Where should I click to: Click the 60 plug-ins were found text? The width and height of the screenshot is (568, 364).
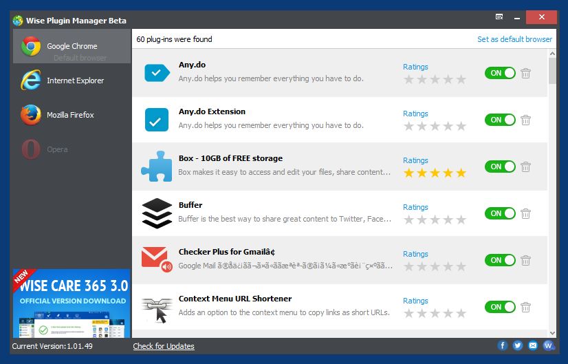(174, 39)
